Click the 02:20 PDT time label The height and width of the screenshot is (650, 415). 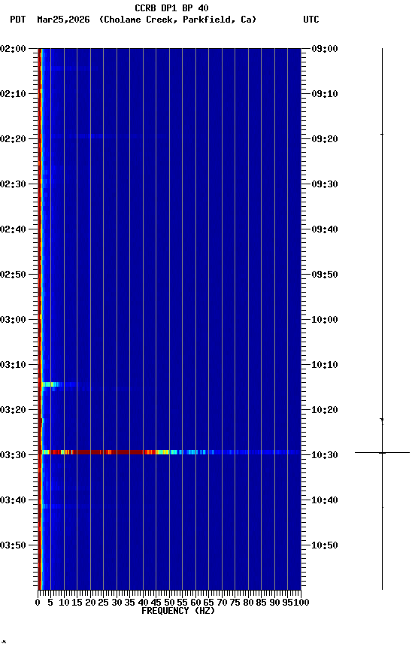click(13, 139)
